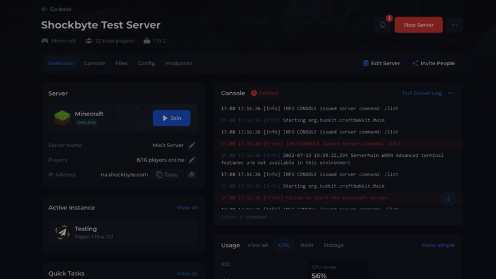The image size is (496, 279).
Task: Click the globe icon beside Copy
Action: [192, 175]
